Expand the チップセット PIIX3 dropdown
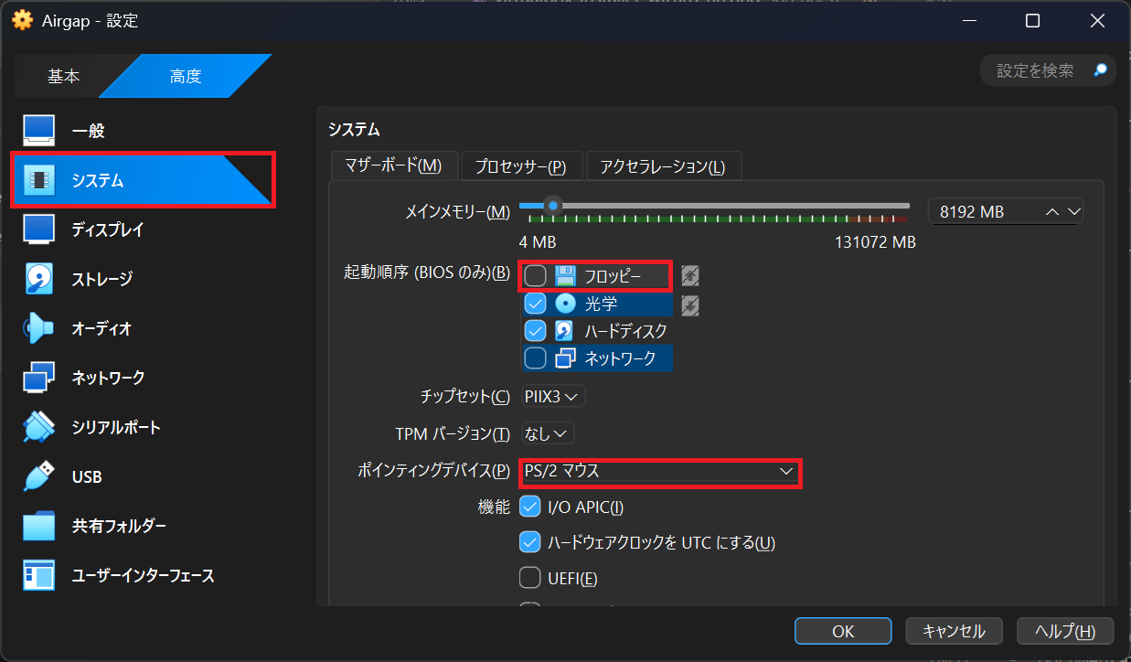 [x=552, y=397]
